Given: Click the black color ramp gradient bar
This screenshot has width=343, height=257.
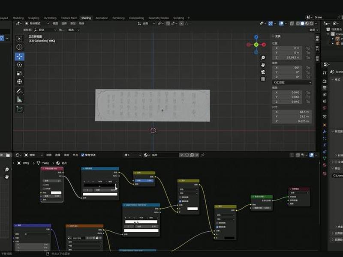Looking at the screenshot, I should [x=100, y=185].
